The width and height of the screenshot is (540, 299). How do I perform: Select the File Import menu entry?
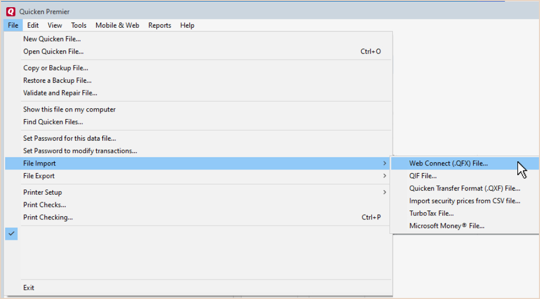point(199,163)
